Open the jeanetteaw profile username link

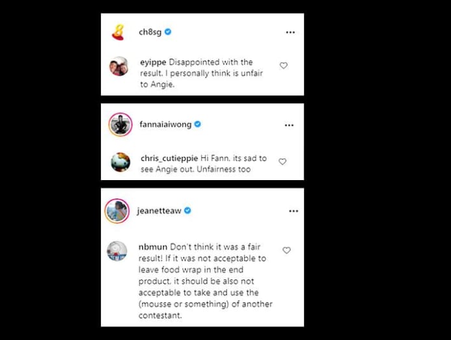click(159, 211)
